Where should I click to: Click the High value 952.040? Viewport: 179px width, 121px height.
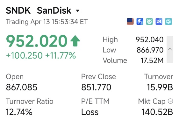[x=150, y=39]
